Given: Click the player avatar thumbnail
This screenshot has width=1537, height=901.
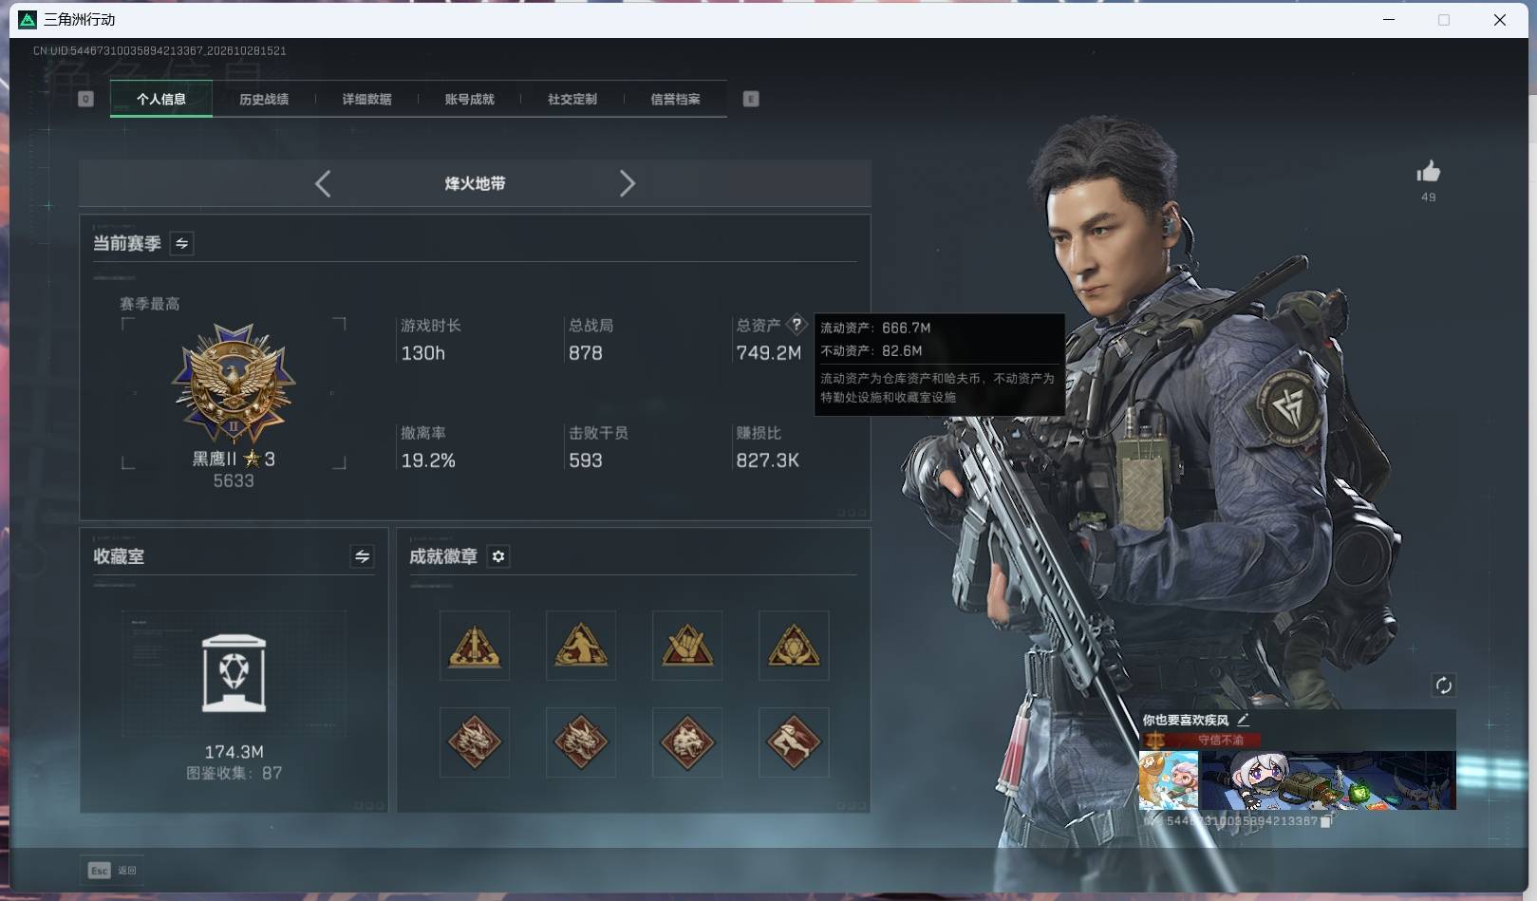Looking at the screenshot, I should [x=1169, y=780].
